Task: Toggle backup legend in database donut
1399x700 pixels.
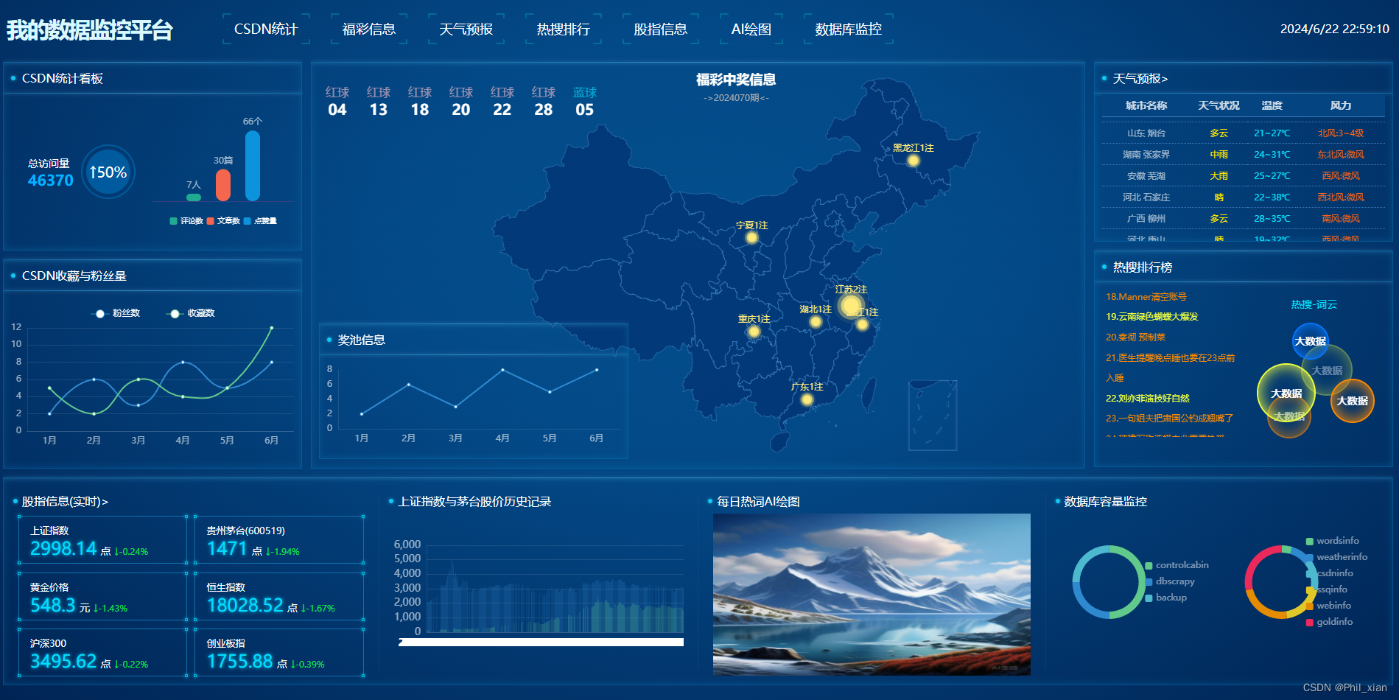Action: [x=1165, y=598]
